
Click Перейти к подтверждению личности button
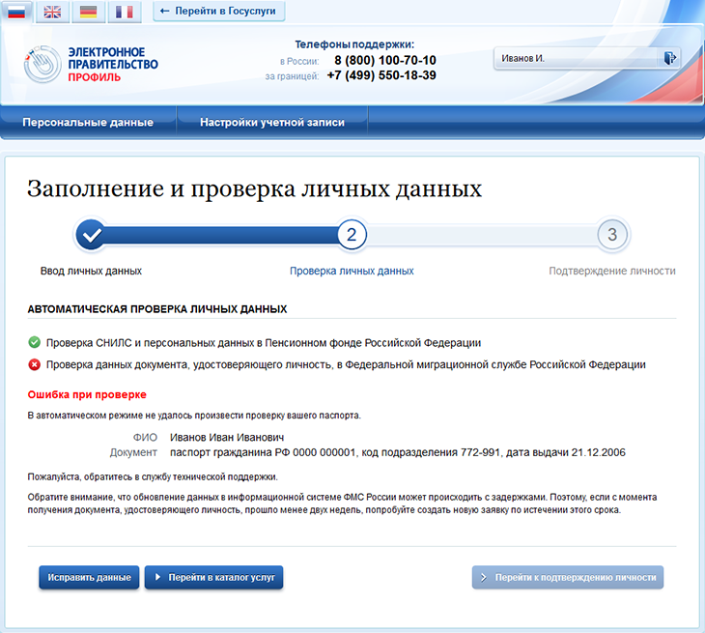click(x=568, y=577)
